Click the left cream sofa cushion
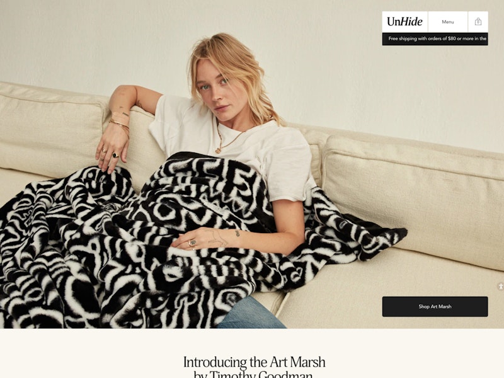 click(52, 135)
